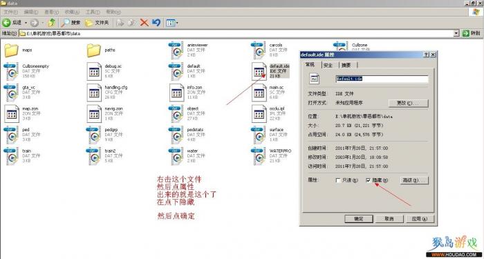Click the OK button in properties dialog
The height and width of the screenshot is (259, 484).
click(x=358, y=219)
